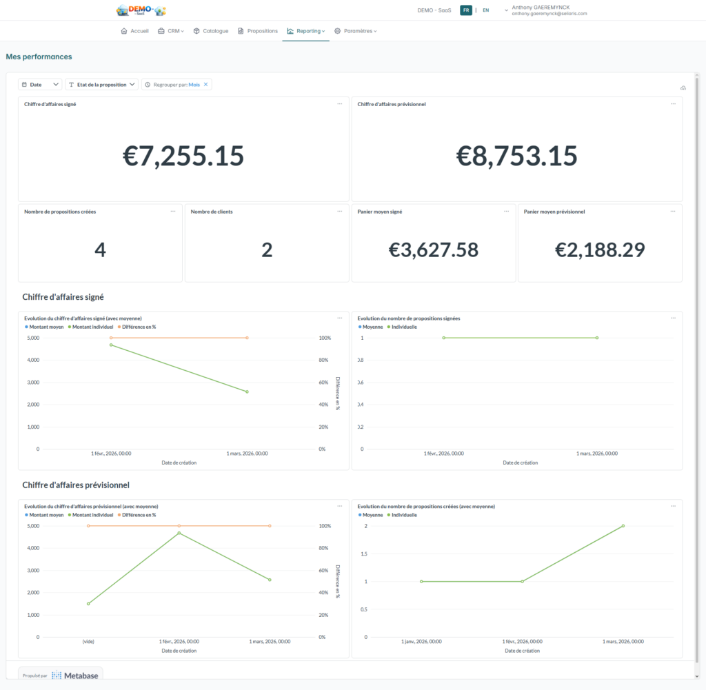This screenshot has width=706, height=690.
Task: Switch language to FR
Action: 466,10
